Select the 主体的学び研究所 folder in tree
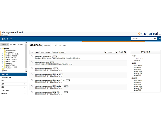161x126 pixels. 10,65
